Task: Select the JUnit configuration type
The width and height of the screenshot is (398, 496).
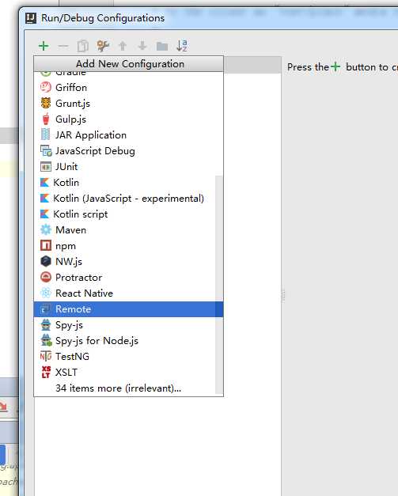Action: pyautogui.click(x=128, y=166)
